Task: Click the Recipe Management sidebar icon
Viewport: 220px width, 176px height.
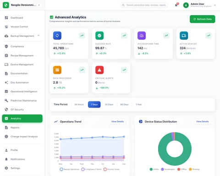Action: click(x=6, y=55)
